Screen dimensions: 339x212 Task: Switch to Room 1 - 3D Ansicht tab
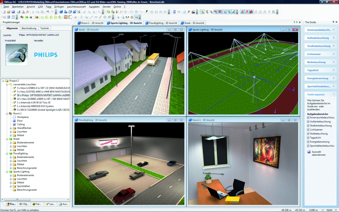(90, 23)
